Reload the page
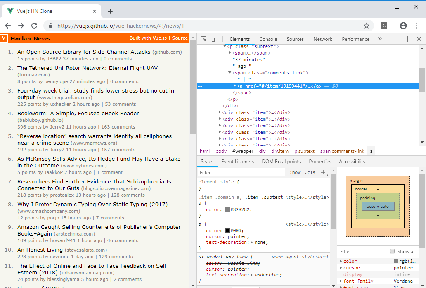 click(34, 26)
